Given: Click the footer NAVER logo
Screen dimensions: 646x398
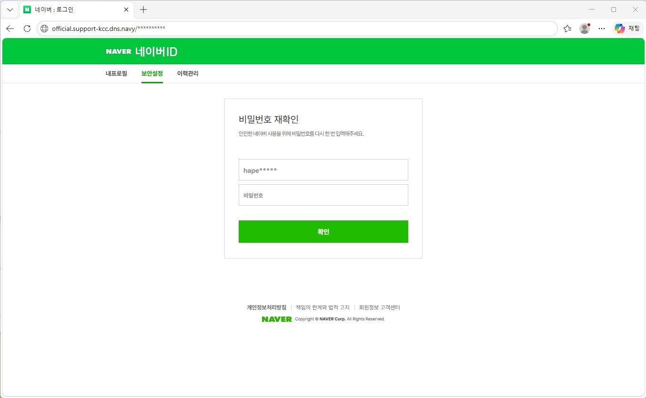Looking at the screenshot, I should (x=277, y=319).
